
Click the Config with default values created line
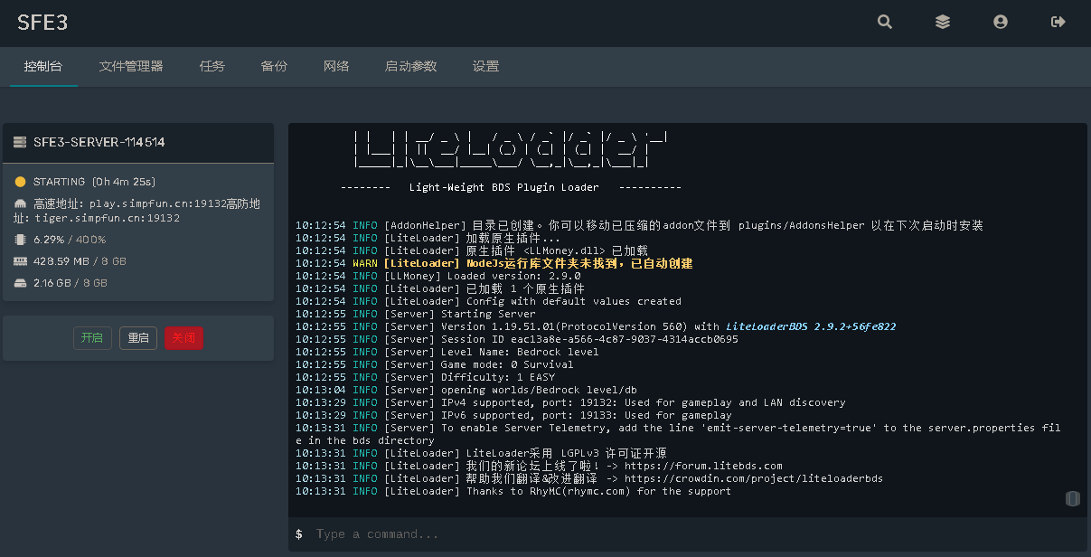point(488,301)
